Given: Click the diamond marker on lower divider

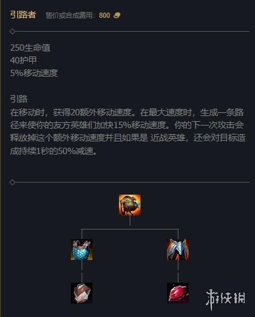Looking at the screenshot, I should (13, 182).
